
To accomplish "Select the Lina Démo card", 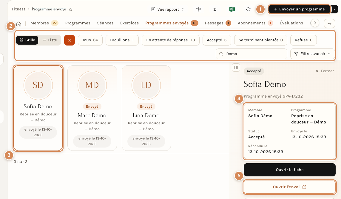I will coord(146,108).
